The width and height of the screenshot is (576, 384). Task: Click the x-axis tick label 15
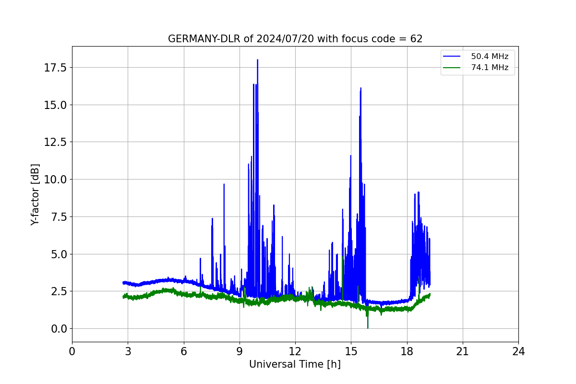coord(351,351)
